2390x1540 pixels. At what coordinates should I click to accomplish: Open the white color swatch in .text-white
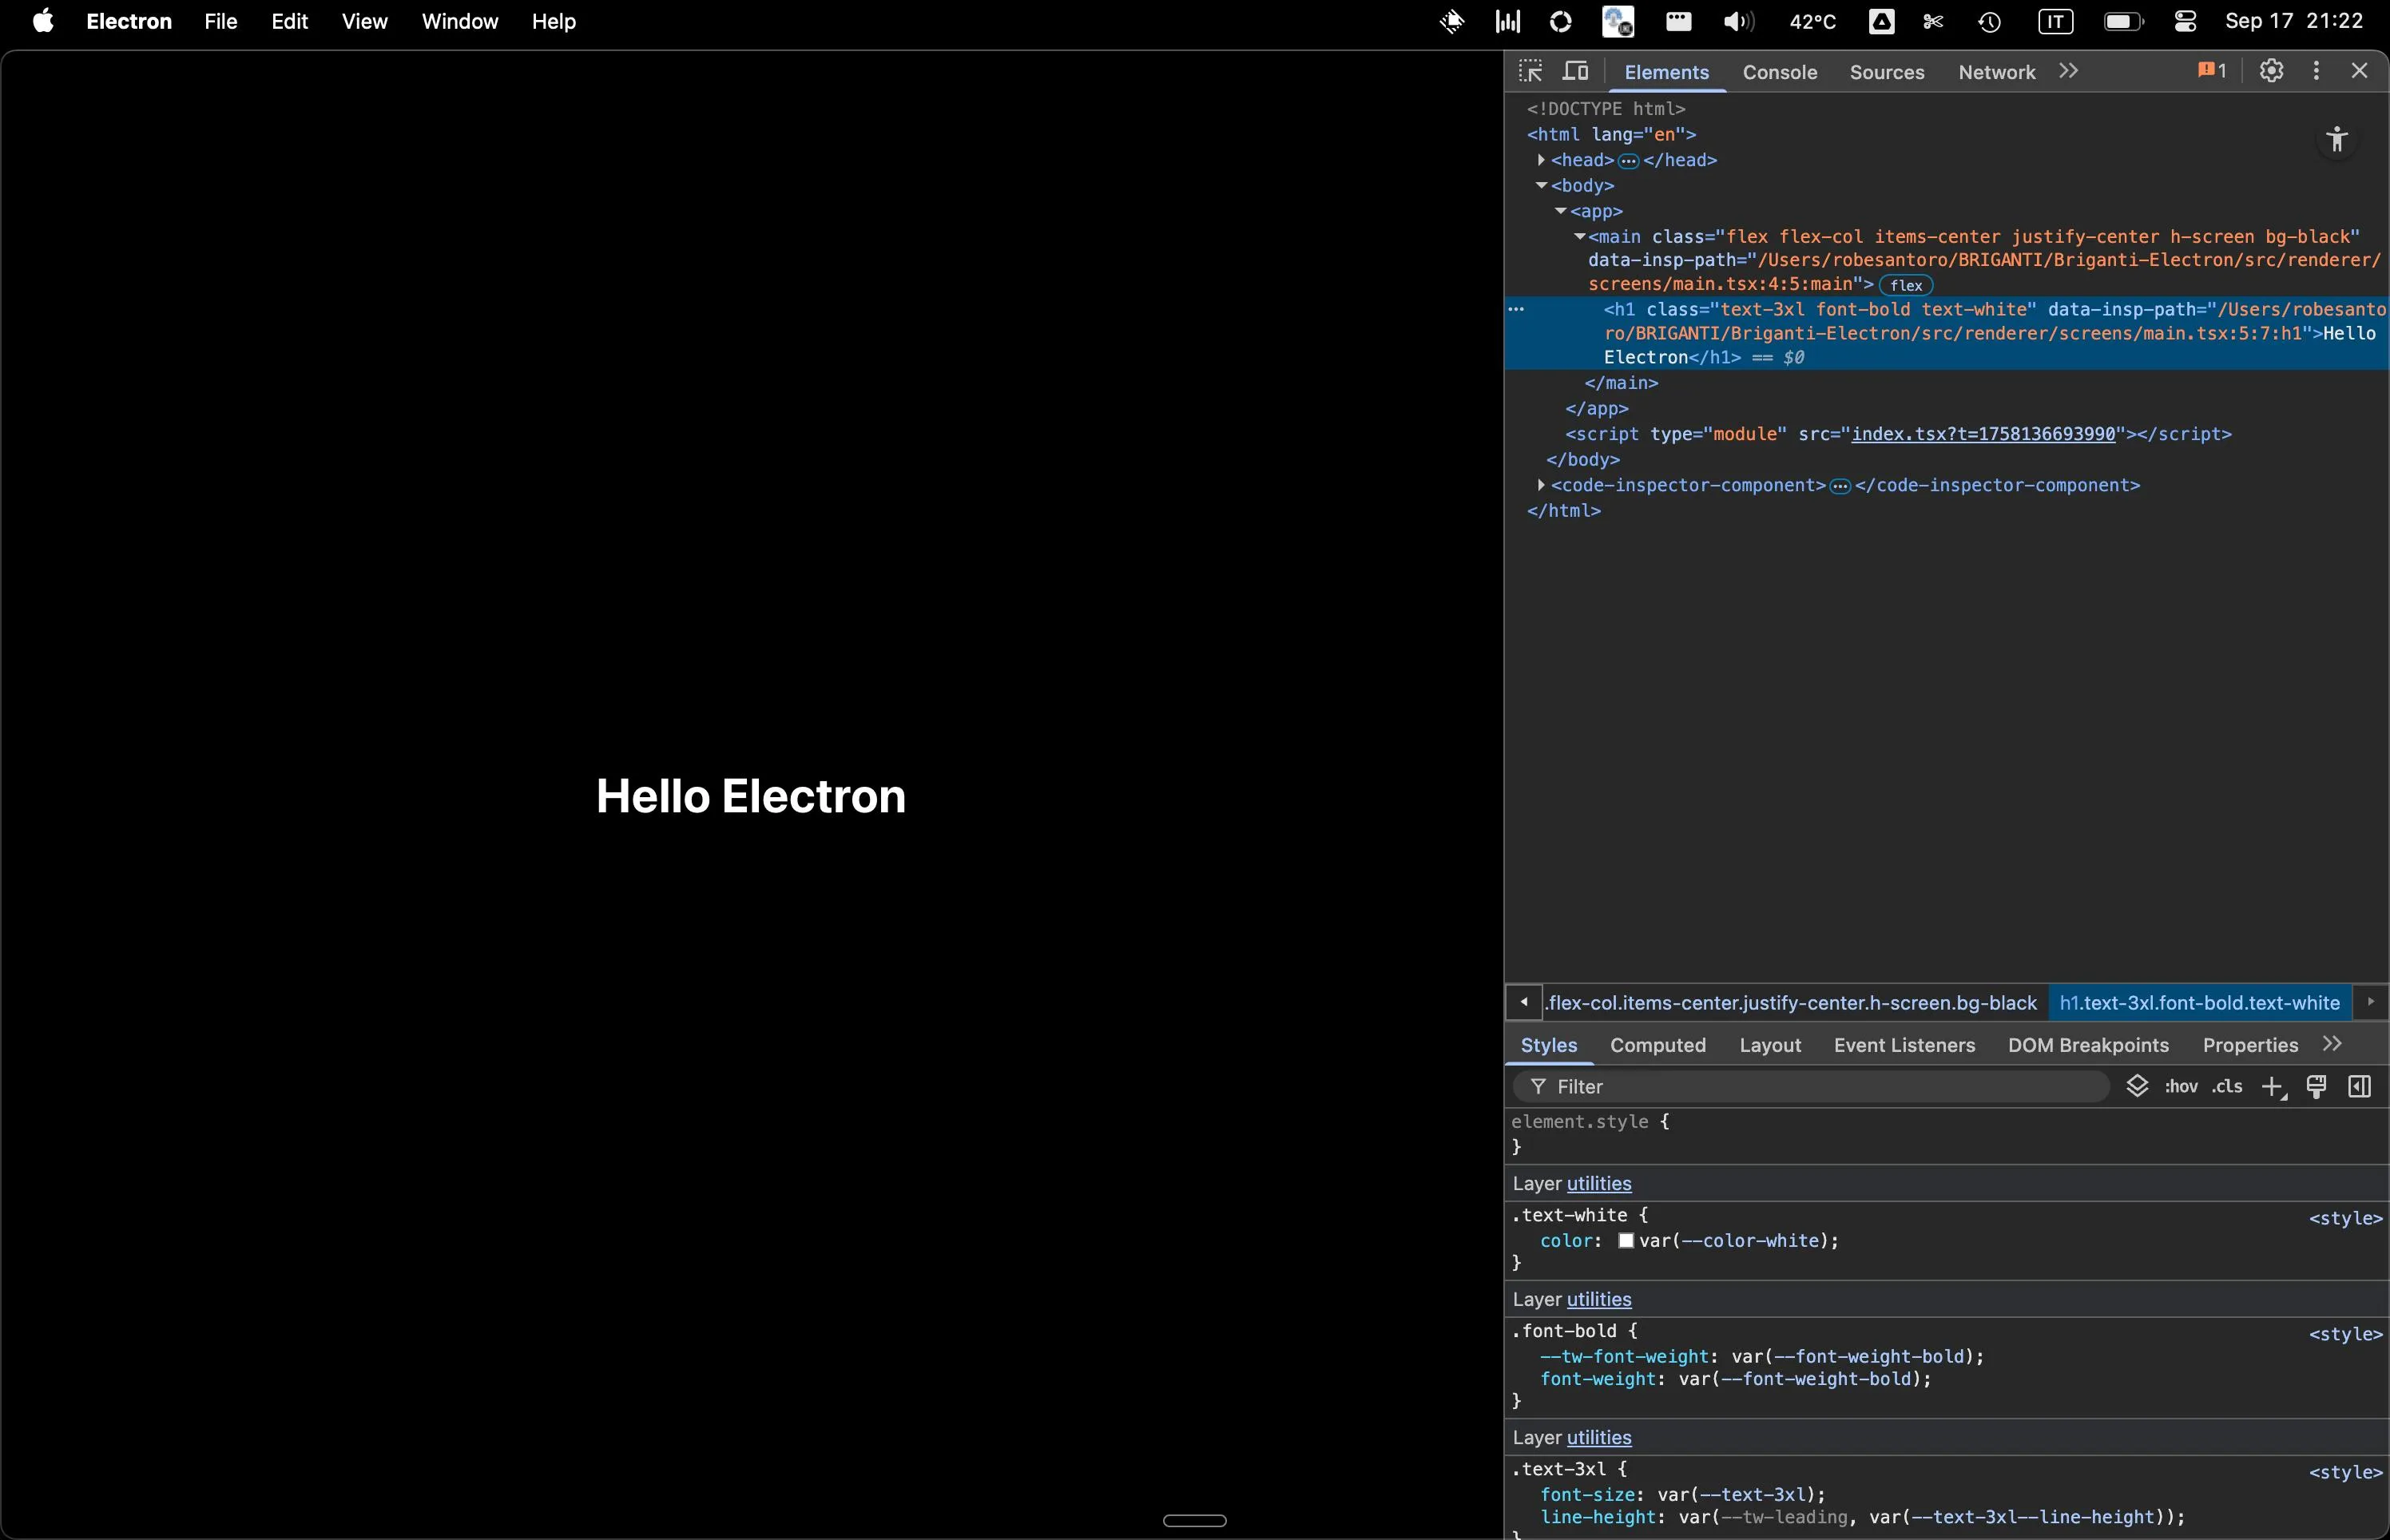(x=1626, y=1241)
